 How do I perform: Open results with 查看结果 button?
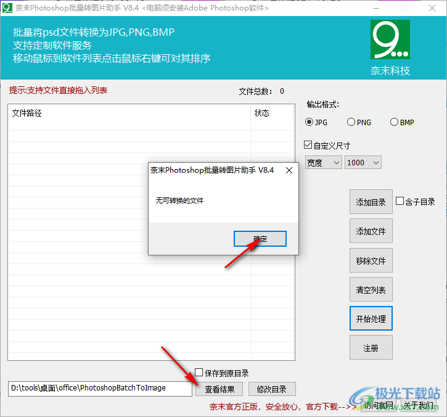(219, 389)
